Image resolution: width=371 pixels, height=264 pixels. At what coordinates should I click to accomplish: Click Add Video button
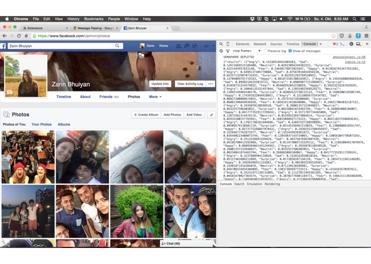pos(194,114)
